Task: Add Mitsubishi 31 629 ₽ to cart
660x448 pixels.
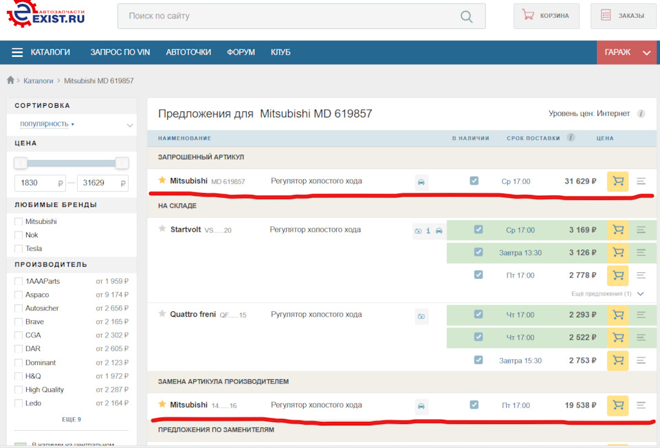Action: click(617, 181)
